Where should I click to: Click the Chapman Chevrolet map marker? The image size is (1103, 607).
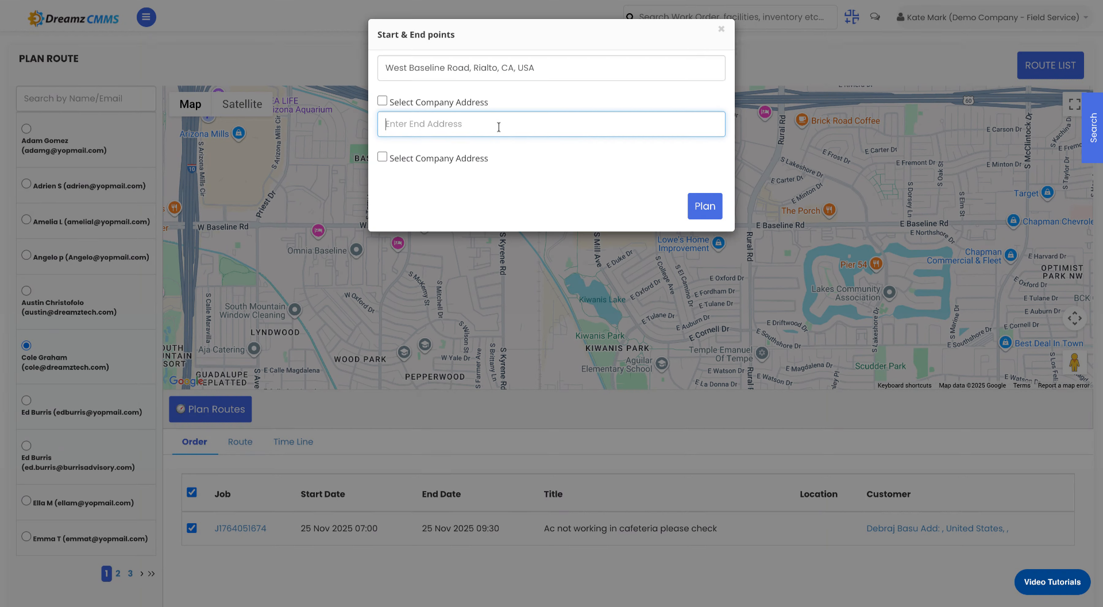tap(1013, 220)
